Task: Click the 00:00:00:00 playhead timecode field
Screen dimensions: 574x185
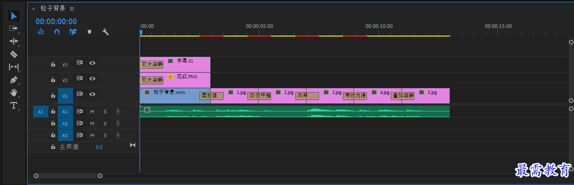Action: coord(56,21)
